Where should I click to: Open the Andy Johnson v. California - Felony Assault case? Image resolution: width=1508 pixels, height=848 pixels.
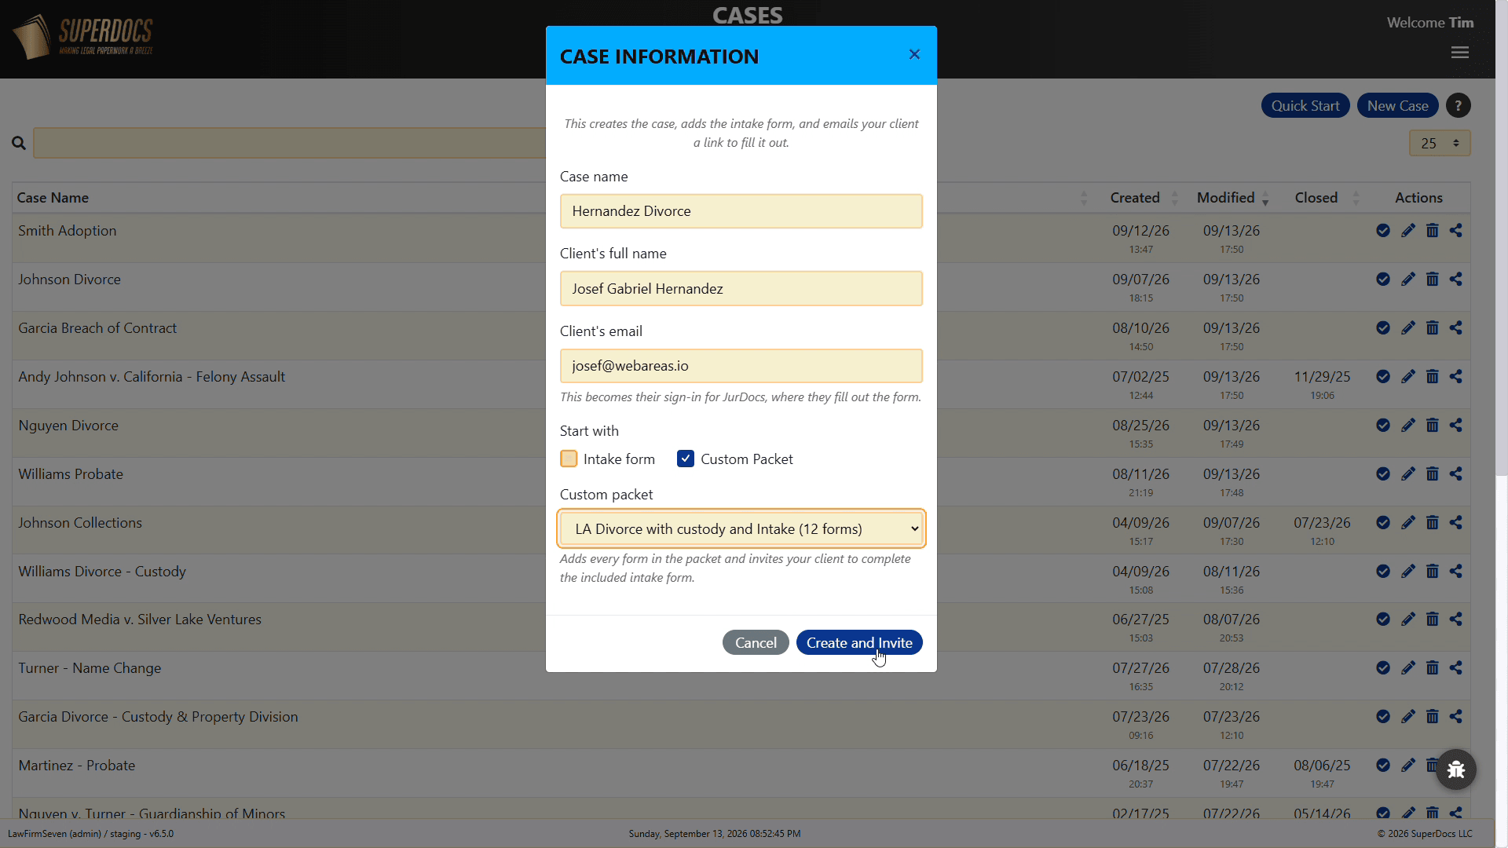(152, 377)
